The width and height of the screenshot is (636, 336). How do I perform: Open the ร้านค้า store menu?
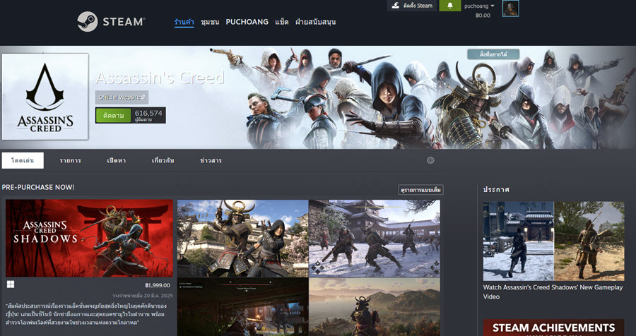tap(184, 22)
